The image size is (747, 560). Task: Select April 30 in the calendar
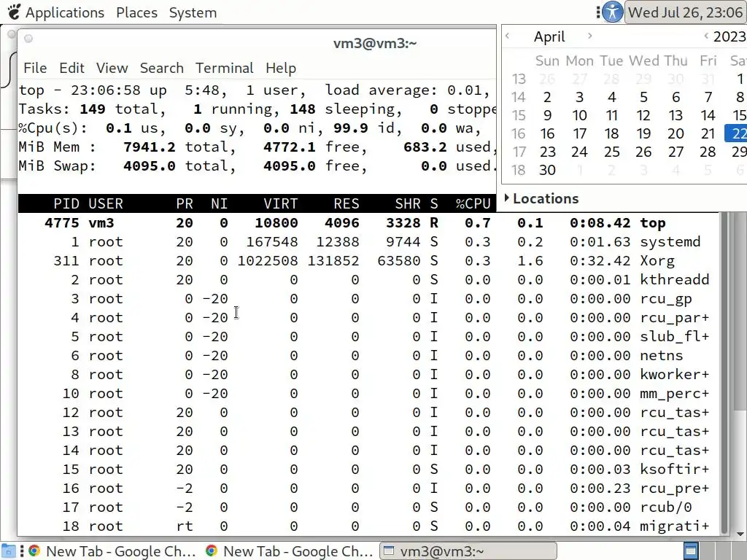[x=547, y=170]
